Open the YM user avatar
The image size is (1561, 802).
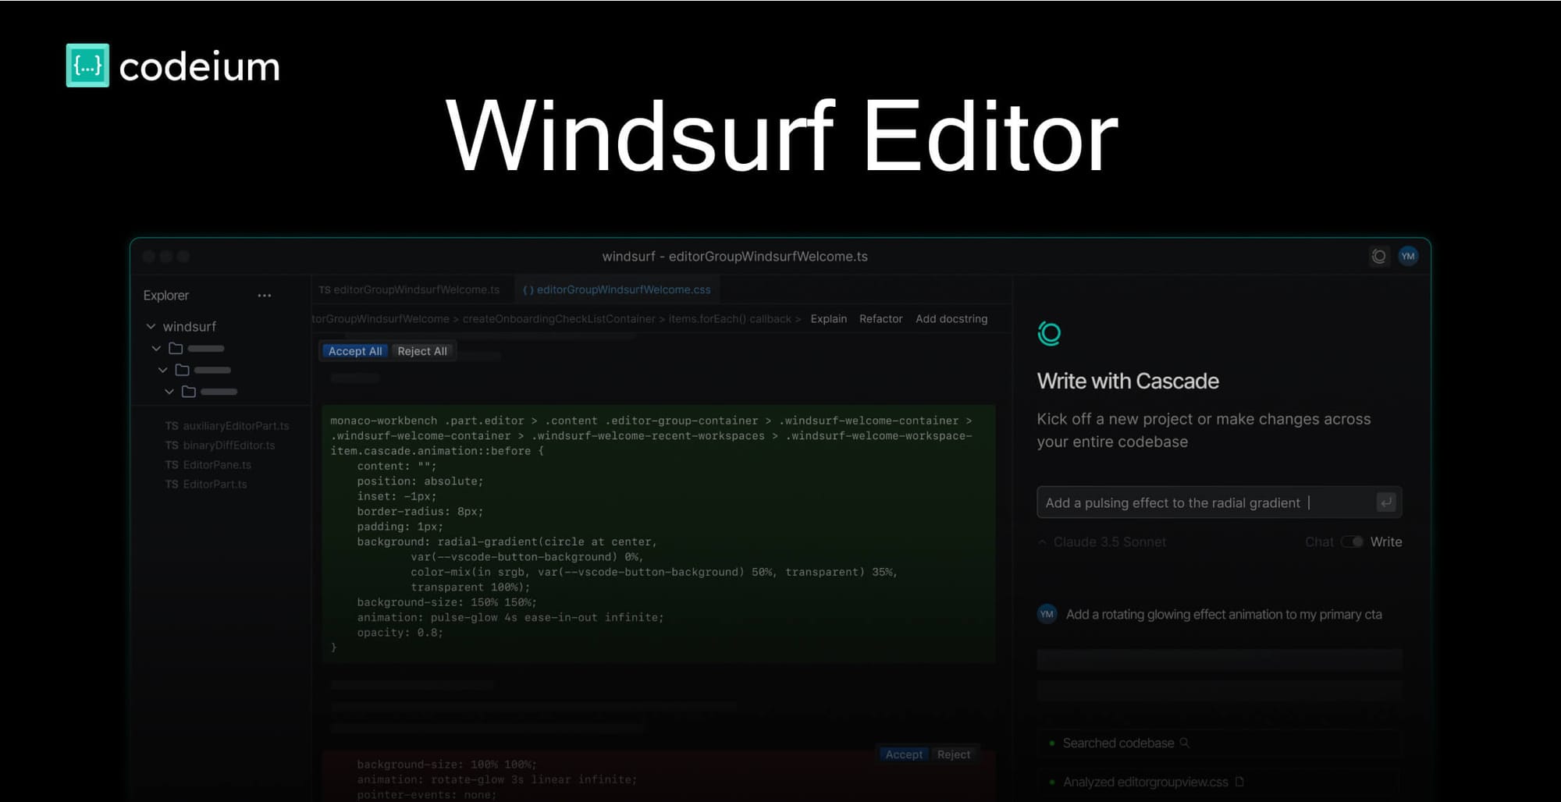pos(1407,256)
